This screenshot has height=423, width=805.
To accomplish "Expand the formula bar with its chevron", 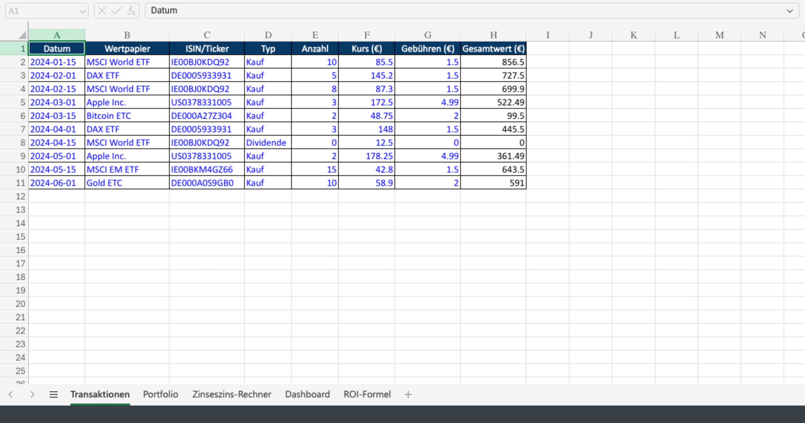I will (791, 10).
